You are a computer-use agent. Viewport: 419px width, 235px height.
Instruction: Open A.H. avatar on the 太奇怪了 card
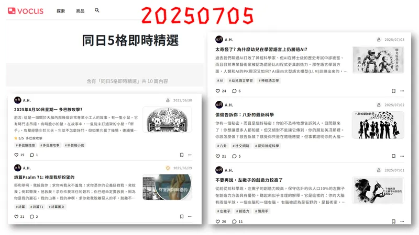[219, 40]
